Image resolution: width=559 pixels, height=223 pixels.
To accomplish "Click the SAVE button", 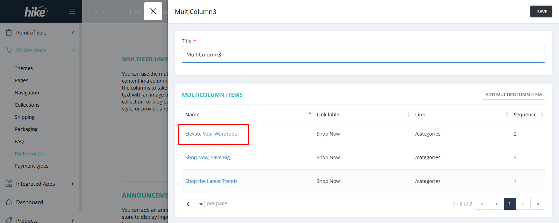I will pos(542,11).
